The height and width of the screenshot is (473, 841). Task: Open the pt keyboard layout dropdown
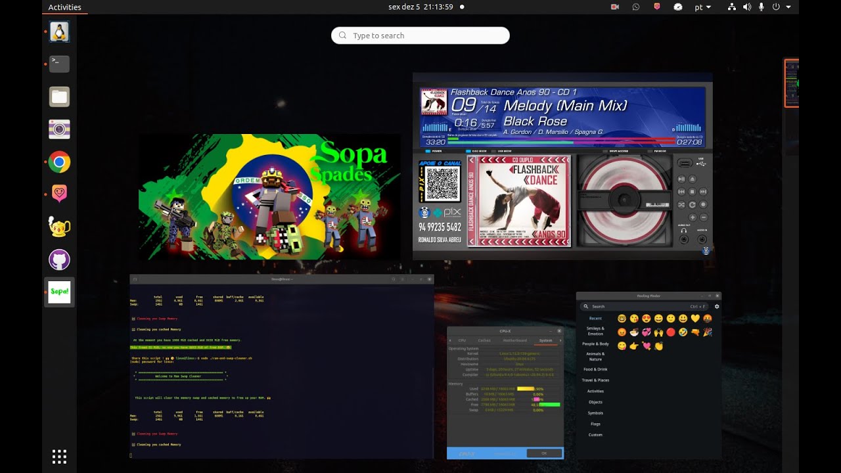[x=702, y=7]
